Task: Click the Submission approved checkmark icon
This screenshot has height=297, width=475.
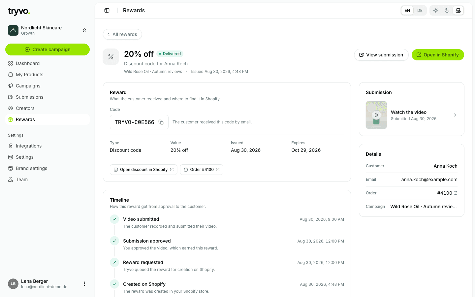Action: point(114,241)
